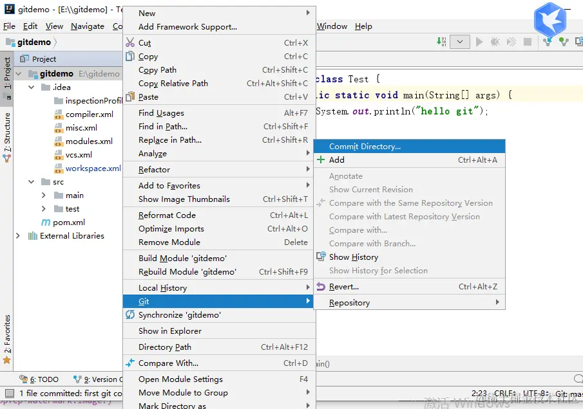The width and height of the screenshot is (583, 409).
Task: Click the TODO tool window icon
Action: click(23, 379)
